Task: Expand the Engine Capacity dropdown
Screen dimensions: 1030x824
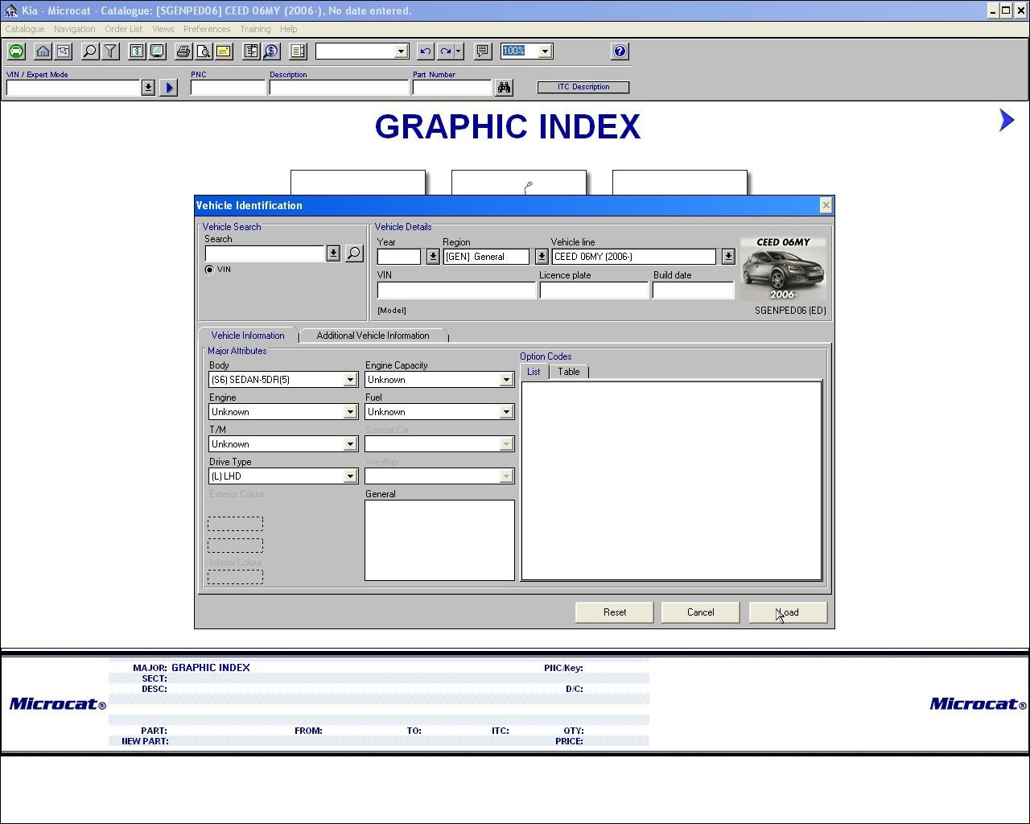Action: pos(506,380)
